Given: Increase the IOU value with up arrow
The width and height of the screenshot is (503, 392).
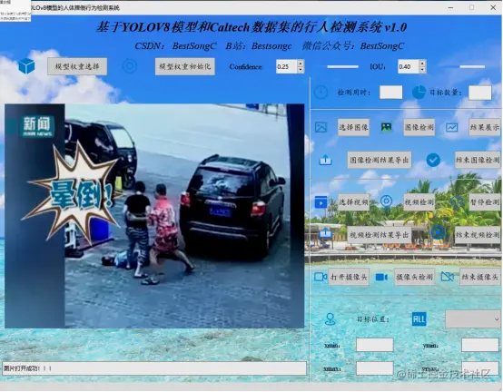Looking at the screenshot, I should 422,64.
